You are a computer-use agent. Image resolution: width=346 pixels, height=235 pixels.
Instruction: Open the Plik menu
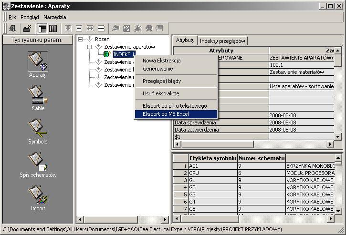coord(12,17)
